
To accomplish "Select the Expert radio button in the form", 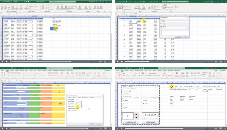I will coord(124,107).
